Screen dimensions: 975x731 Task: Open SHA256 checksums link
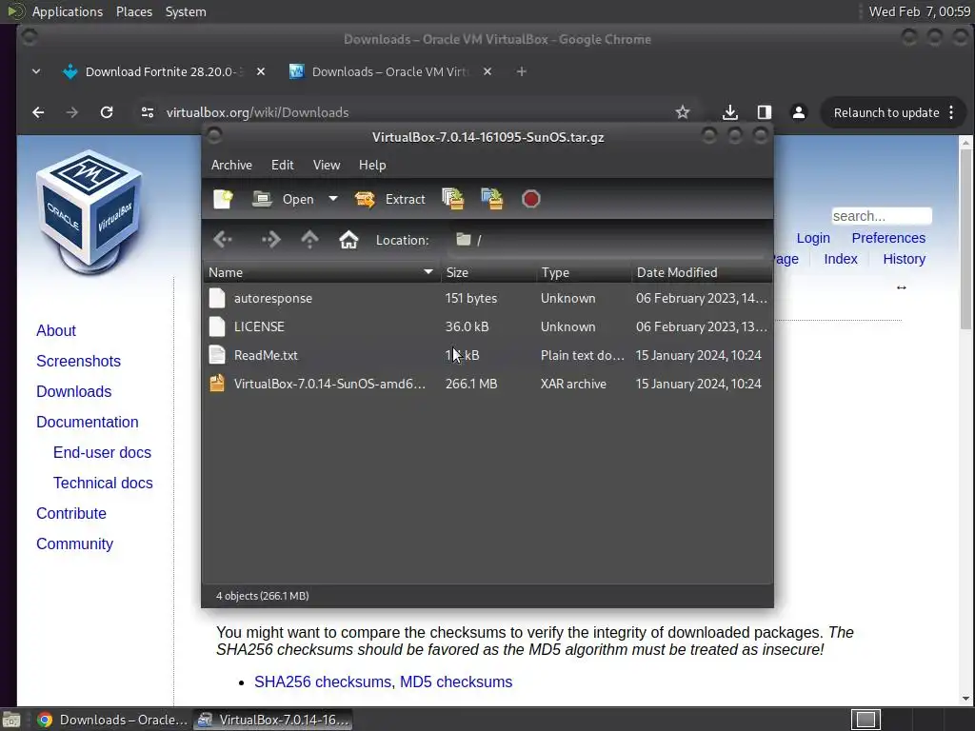click(323, 682)
